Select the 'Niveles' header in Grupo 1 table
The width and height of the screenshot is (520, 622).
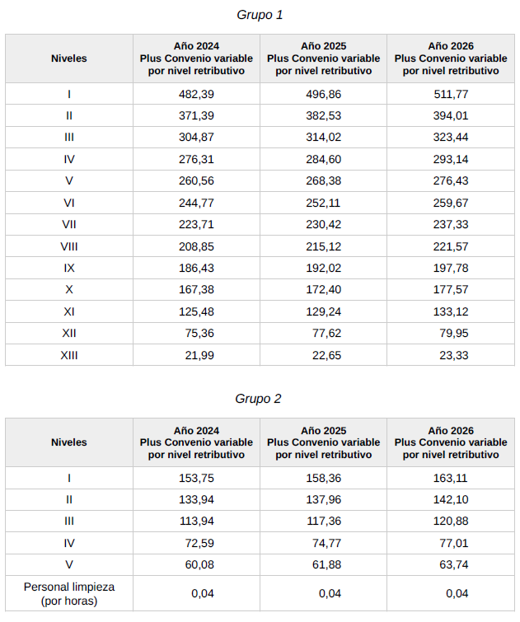click(x=69, y=58)
